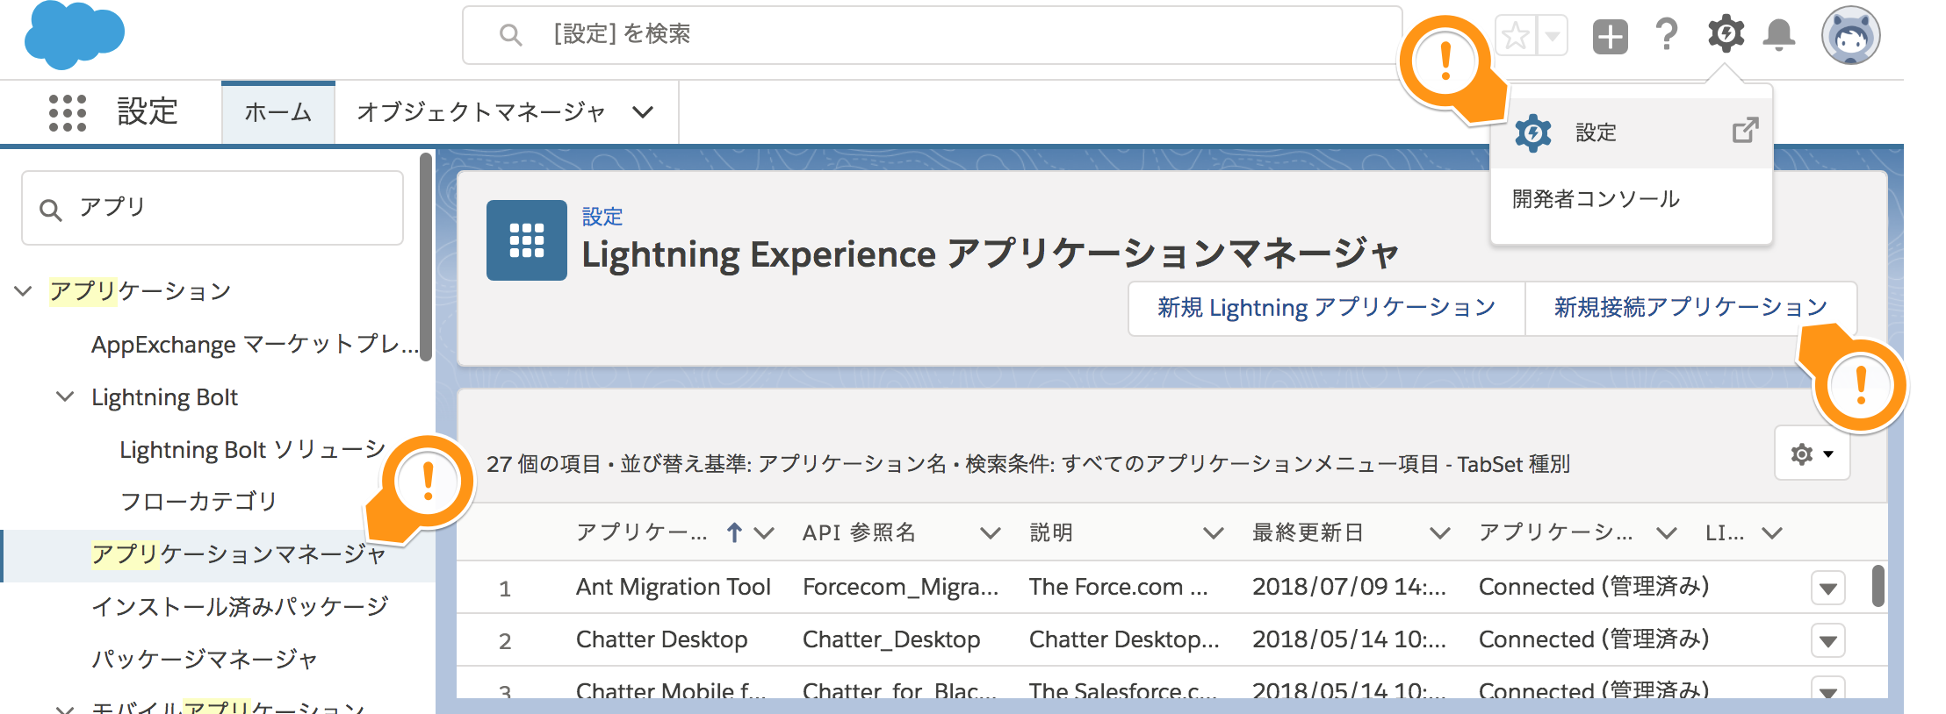Collapse the Lightning Bolt tree node

[65, 396]
